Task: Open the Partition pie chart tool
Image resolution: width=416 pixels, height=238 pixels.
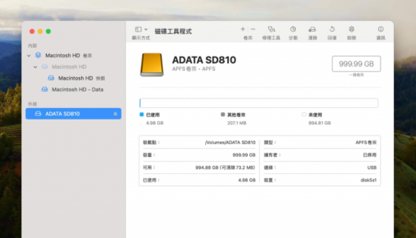Action: [293, 29]
